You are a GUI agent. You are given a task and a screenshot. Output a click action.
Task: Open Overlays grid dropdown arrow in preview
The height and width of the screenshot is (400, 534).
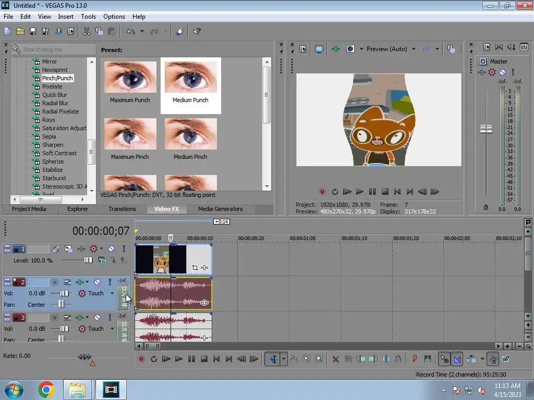[437, 49]
